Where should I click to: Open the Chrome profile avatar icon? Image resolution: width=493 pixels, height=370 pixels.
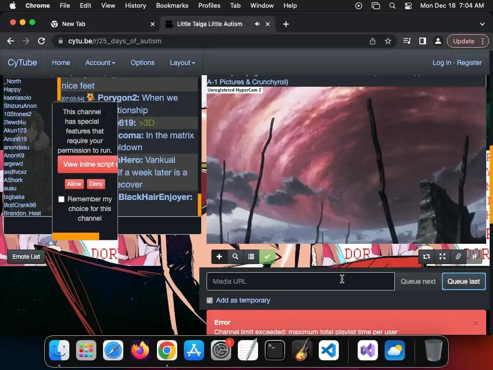click(438, 41)
